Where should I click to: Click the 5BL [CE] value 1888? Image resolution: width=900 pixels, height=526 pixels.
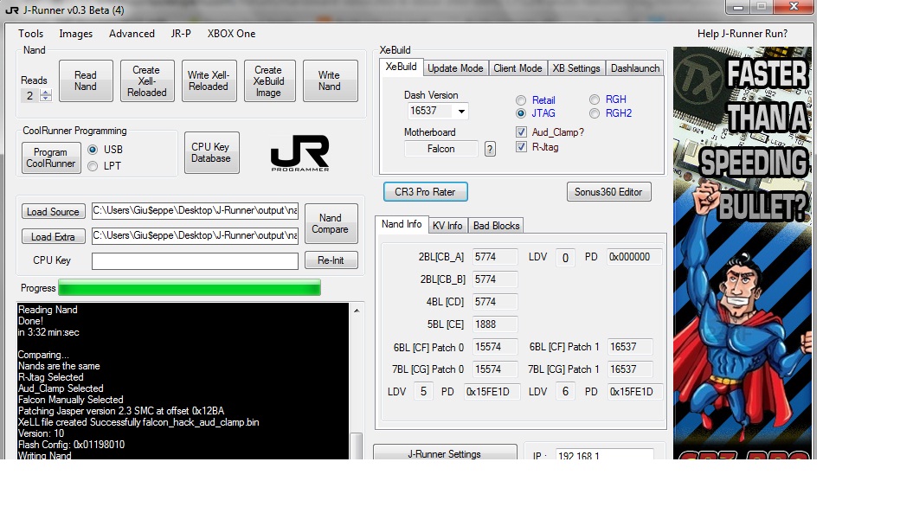495,324
